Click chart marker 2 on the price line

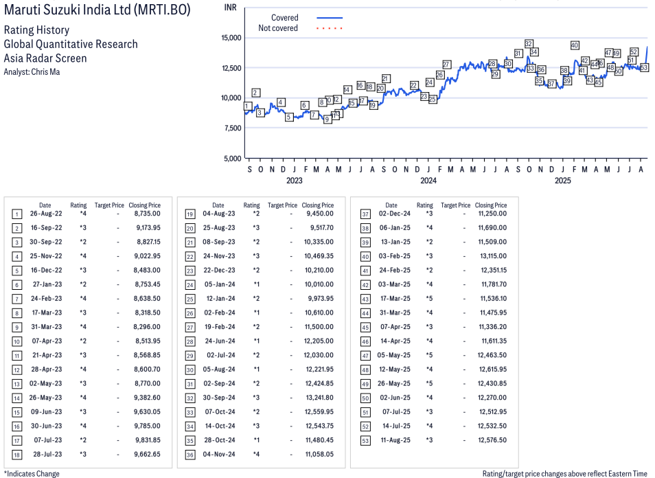pyautogui.click(x=256, y=93)
